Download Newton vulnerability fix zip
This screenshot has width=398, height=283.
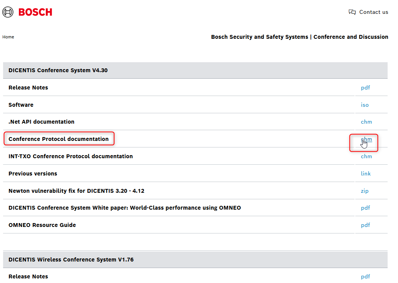(365, 191)
